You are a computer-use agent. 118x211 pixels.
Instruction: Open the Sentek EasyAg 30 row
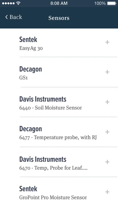pyautogui.click(x=68, y=43)
